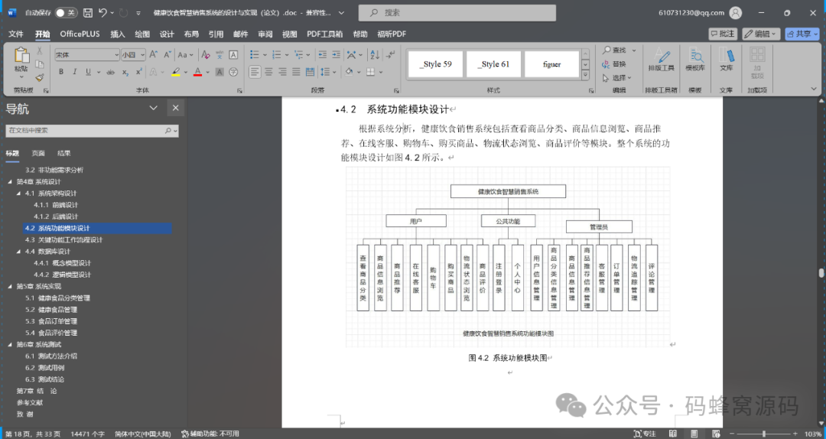
Task: Increase paragraph indent
Action: (x=336, y=54)
